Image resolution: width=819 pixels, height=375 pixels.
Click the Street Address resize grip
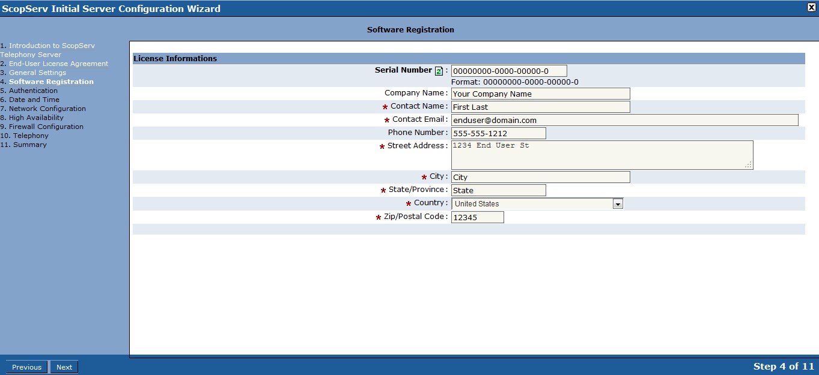pos(749,165)
